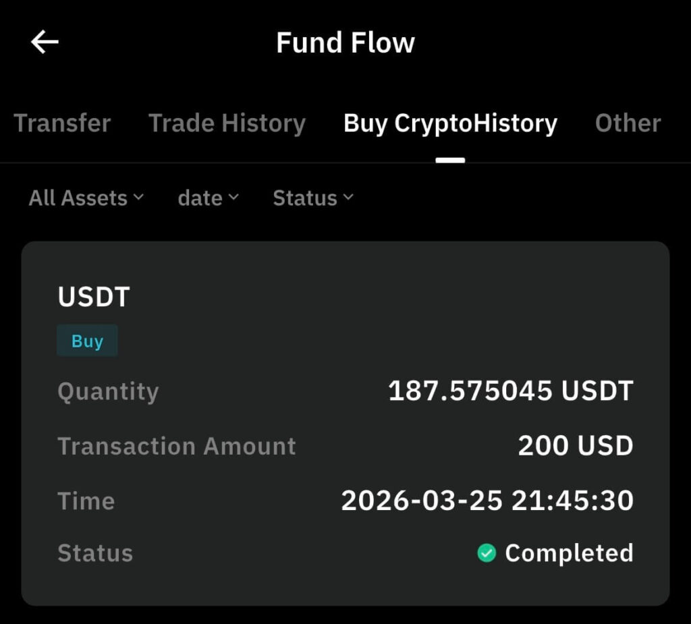
Task: Select the Buy CryptoHistory tab
Action: tap(450, 123)
